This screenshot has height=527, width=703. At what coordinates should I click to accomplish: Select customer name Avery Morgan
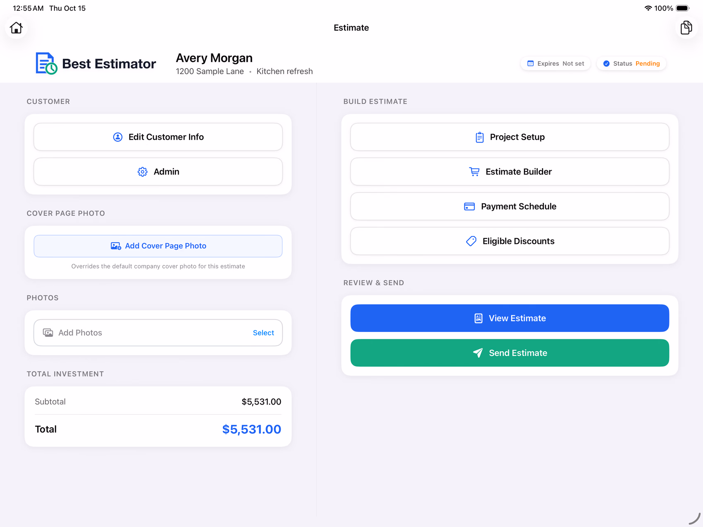214,58
